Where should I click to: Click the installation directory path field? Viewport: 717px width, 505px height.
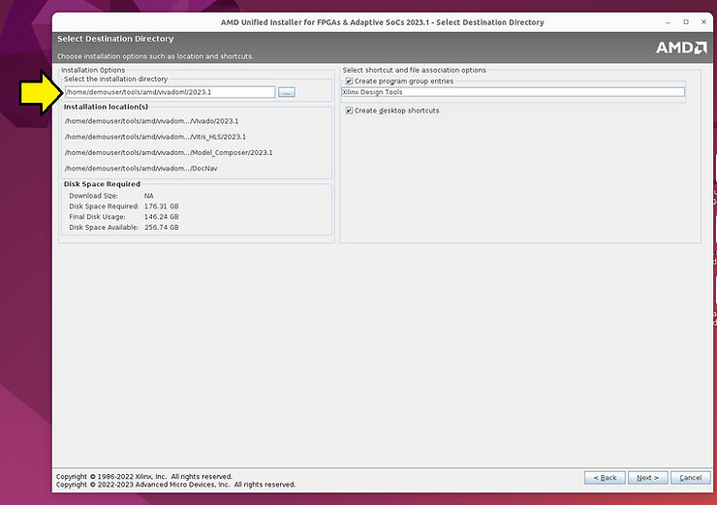pyautogui.click(x=170, y=92)
